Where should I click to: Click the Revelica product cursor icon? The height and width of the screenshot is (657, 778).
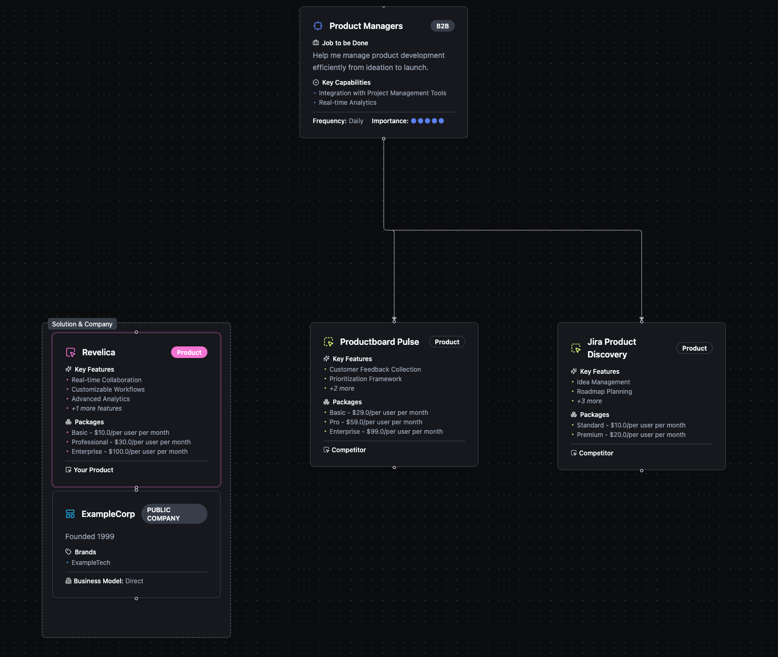coord(71,352)
